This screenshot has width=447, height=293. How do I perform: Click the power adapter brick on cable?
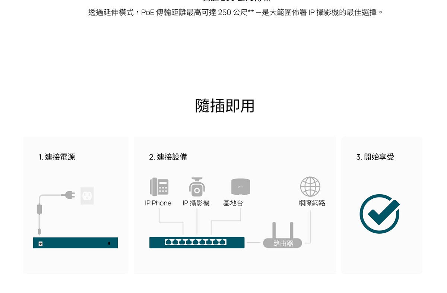pos(39,208)
